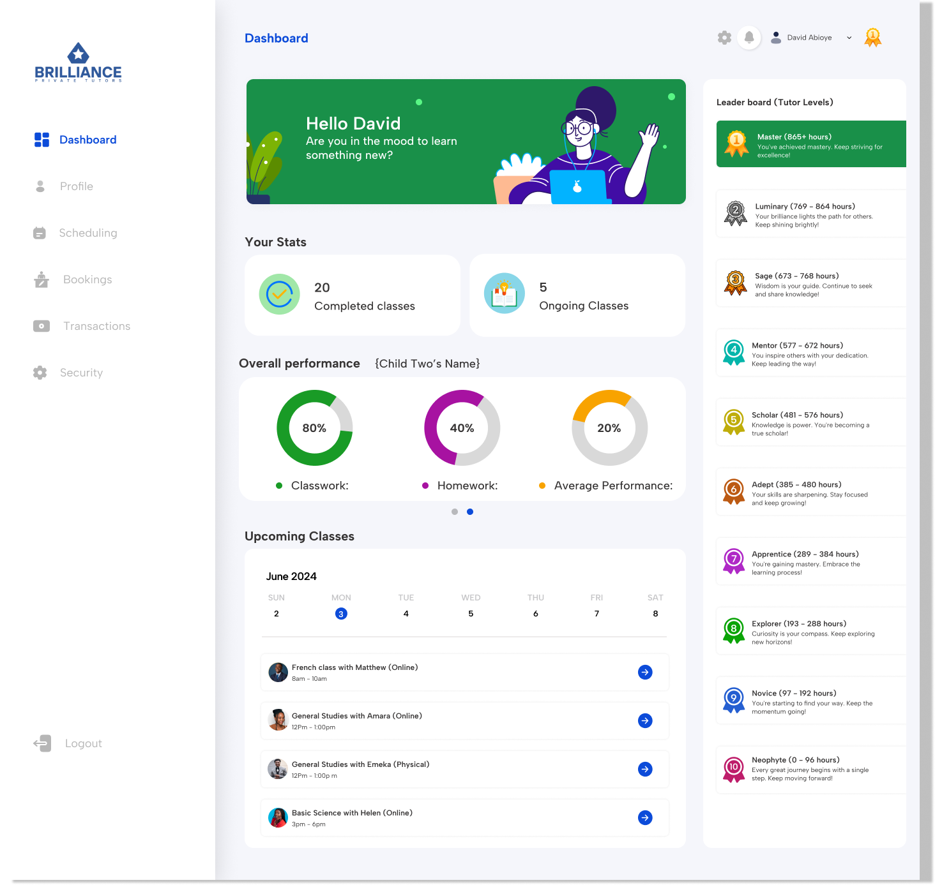Click the Transactions money icon in sidebar
The height and width of the screenshot is (885, 935).
42,326
